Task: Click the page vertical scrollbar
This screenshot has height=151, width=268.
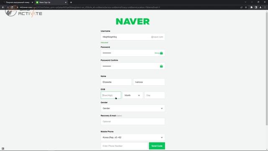Action: [x=267, y=68]
